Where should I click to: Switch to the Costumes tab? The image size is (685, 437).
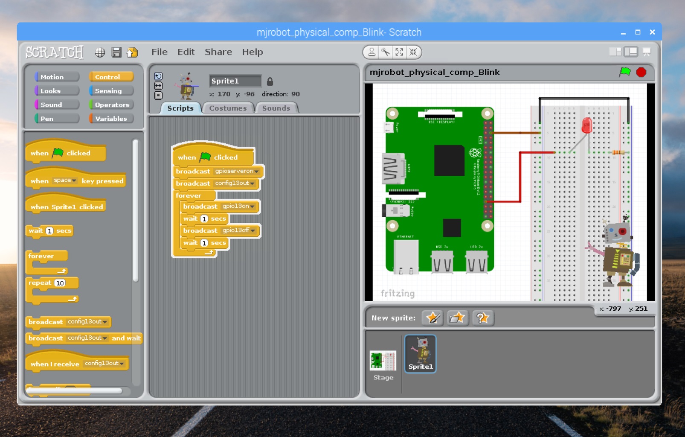tap(228, 108)
